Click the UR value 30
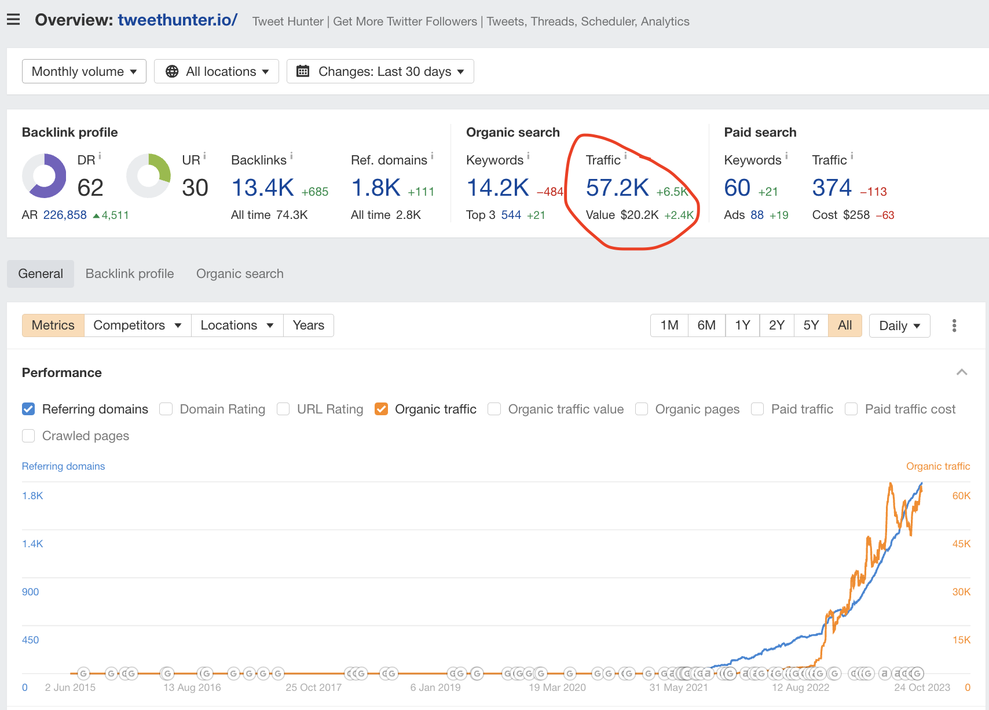Image resolution: width=989 pixels, height=710 pixels. [x=195, y=188]
